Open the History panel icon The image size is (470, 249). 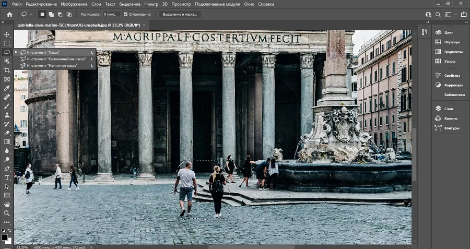click(x=424, y=32)
